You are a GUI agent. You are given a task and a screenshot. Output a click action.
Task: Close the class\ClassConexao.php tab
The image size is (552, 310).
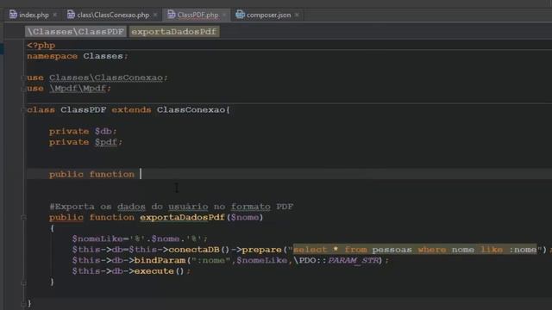(155, 15)
